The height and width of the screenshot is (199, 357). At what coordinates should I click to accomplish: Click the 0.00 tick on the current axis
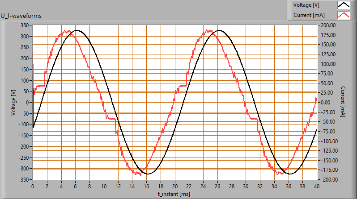tap(328, 102)
